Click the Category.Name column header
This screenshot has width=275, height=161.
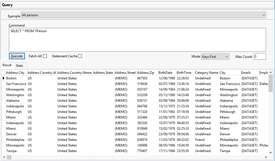coord(206,73)
